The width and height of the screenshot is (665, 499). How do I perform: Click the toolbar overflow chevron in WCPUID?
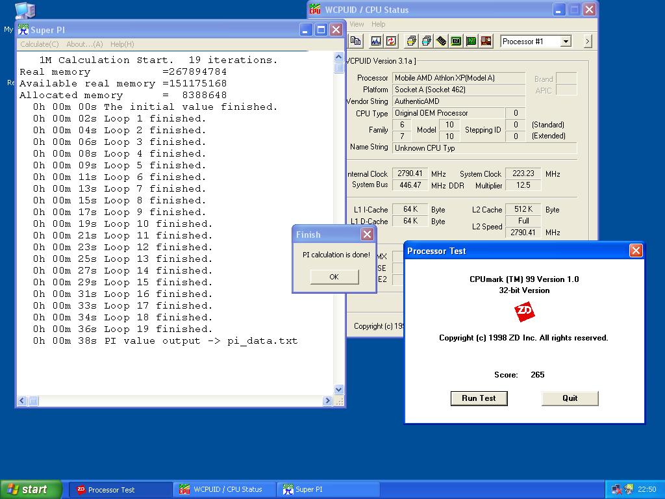[x=587, y=41]
